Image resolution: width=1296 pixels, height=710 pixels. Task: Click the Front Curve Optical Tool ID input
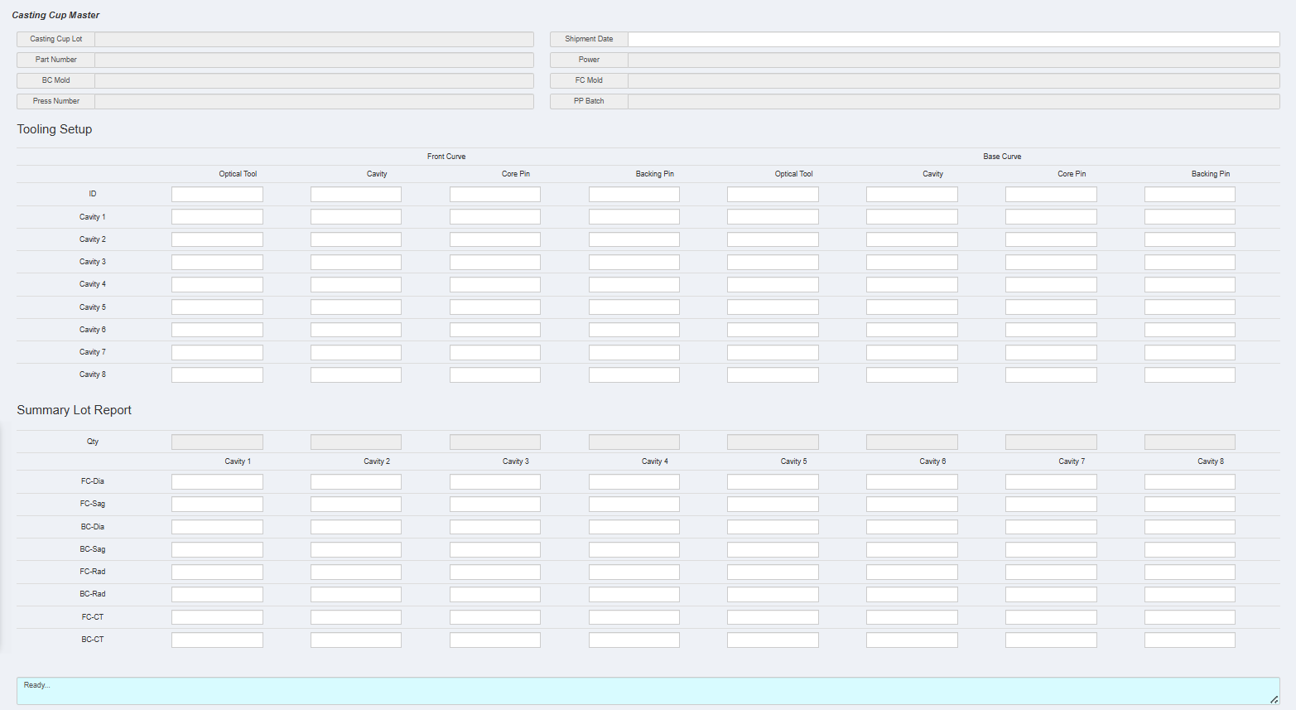217,193
